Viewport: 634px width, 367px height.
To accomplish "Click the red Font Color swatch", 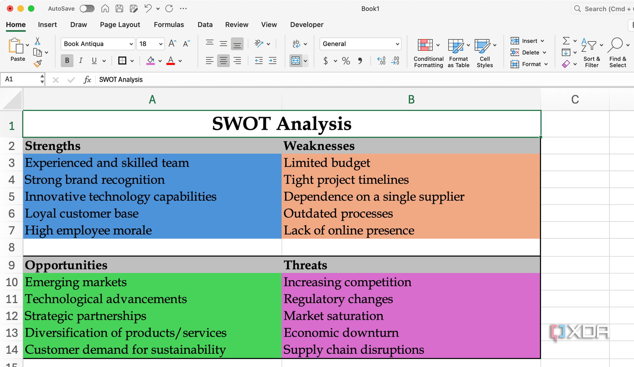I will [x=171, y=61].
